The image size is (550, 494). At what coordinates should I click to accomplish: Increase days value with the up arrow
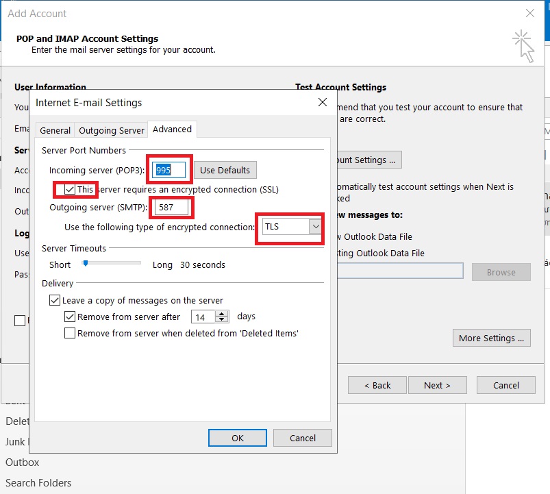tap(222, 314)
